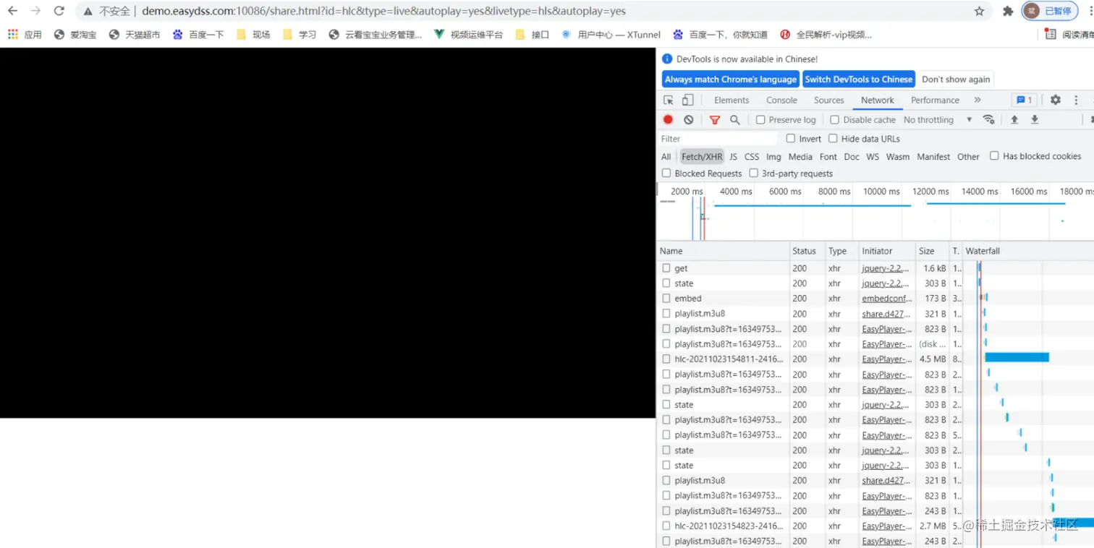The image size is (1094, 548).
Task: Filter requests by All types
Action: (x=666, y=156)
